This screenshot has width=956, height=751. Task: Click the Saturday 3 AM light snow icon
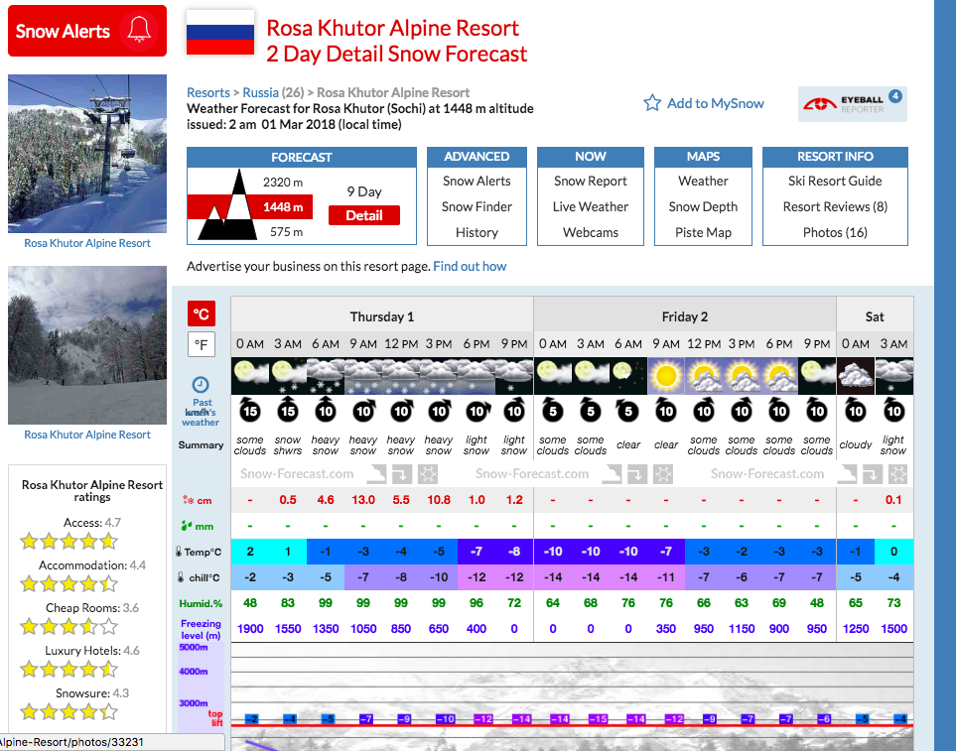(x=893, y=376)
